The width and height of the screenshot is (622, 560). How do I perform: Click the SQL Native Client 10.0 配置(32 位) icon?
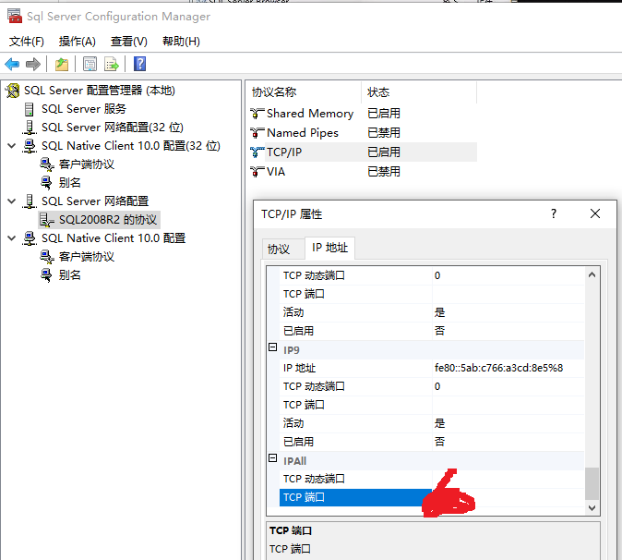coord(30,146)
